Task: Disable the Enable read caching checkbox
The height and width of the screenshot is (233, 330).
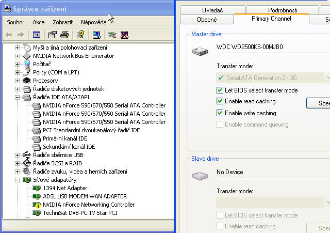Action: click(220, 102)
